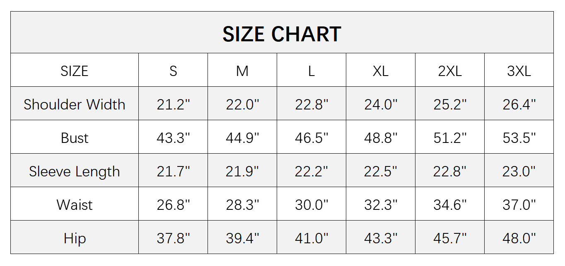The height and width of the screenshot is (266, 565).
Task: Select the M size column header
Action: [x=242, y=71]
